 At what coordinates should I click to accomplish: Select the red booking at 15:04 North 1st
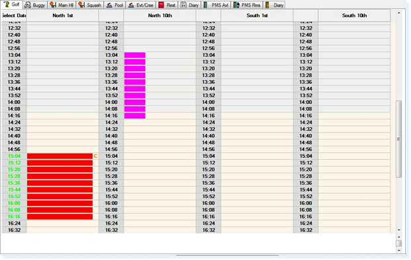point(60,156)
